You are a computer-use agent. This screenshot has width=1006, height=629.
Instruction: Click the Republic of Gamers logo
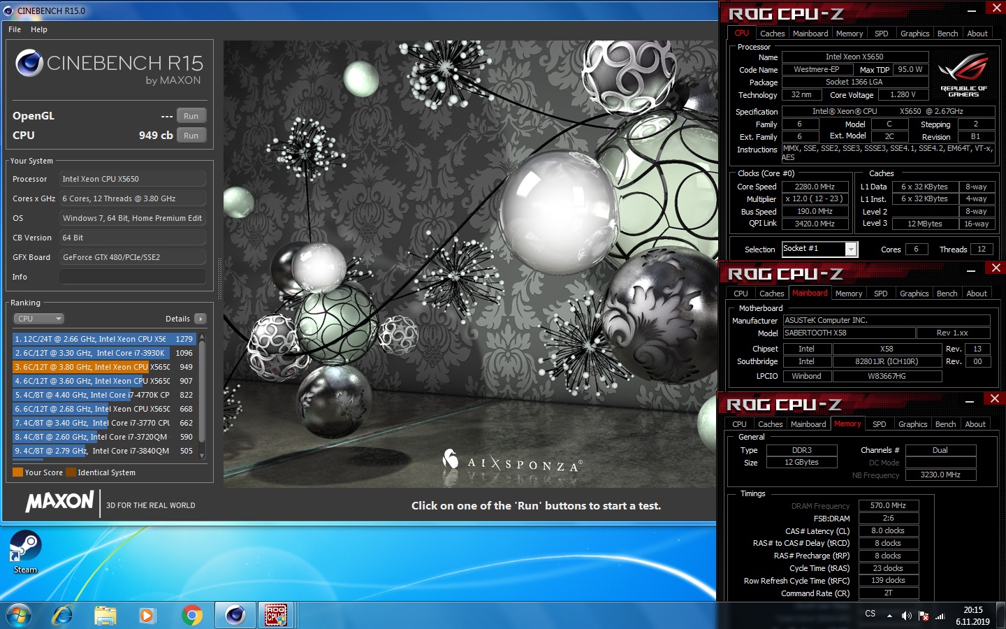coord(963,75)
